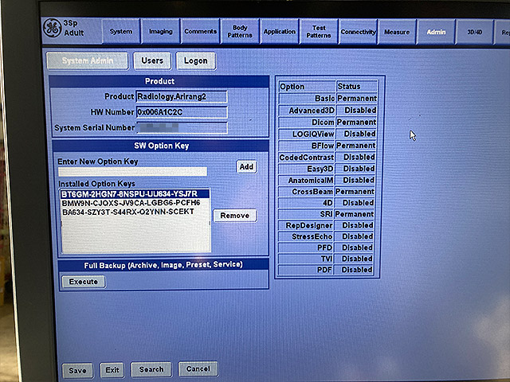The width and height of the screenshot is (510, 382).
Task: Click the Exit button
Action: [x=112, y=370]
